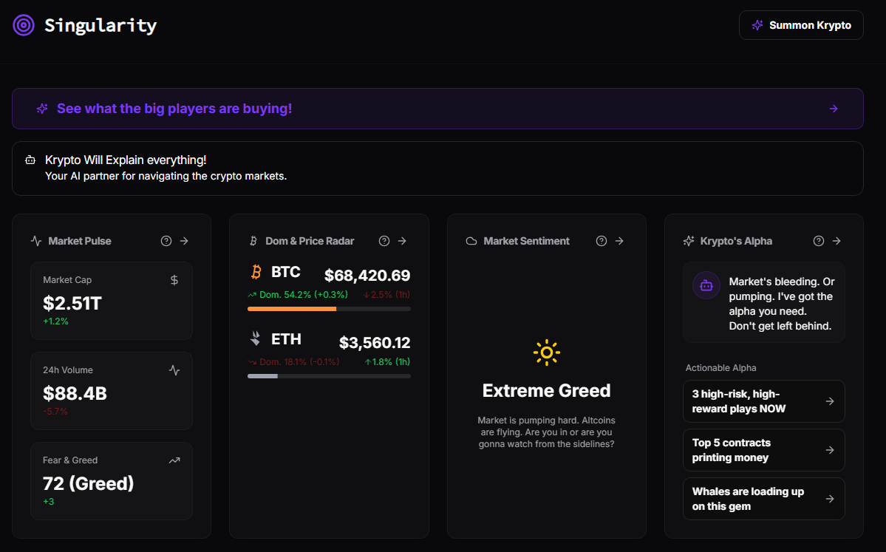Click the Krypto's Alpha help icon
This screenshot has height=552, width=886.
coord(819,241)
